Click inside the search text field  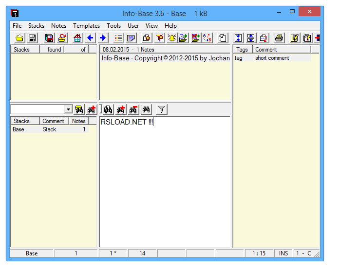point(37,110)
